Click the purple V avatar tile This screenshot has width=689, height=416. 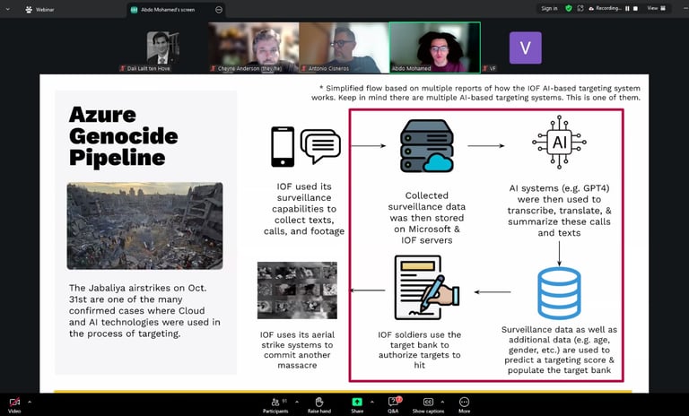point(526,48)
